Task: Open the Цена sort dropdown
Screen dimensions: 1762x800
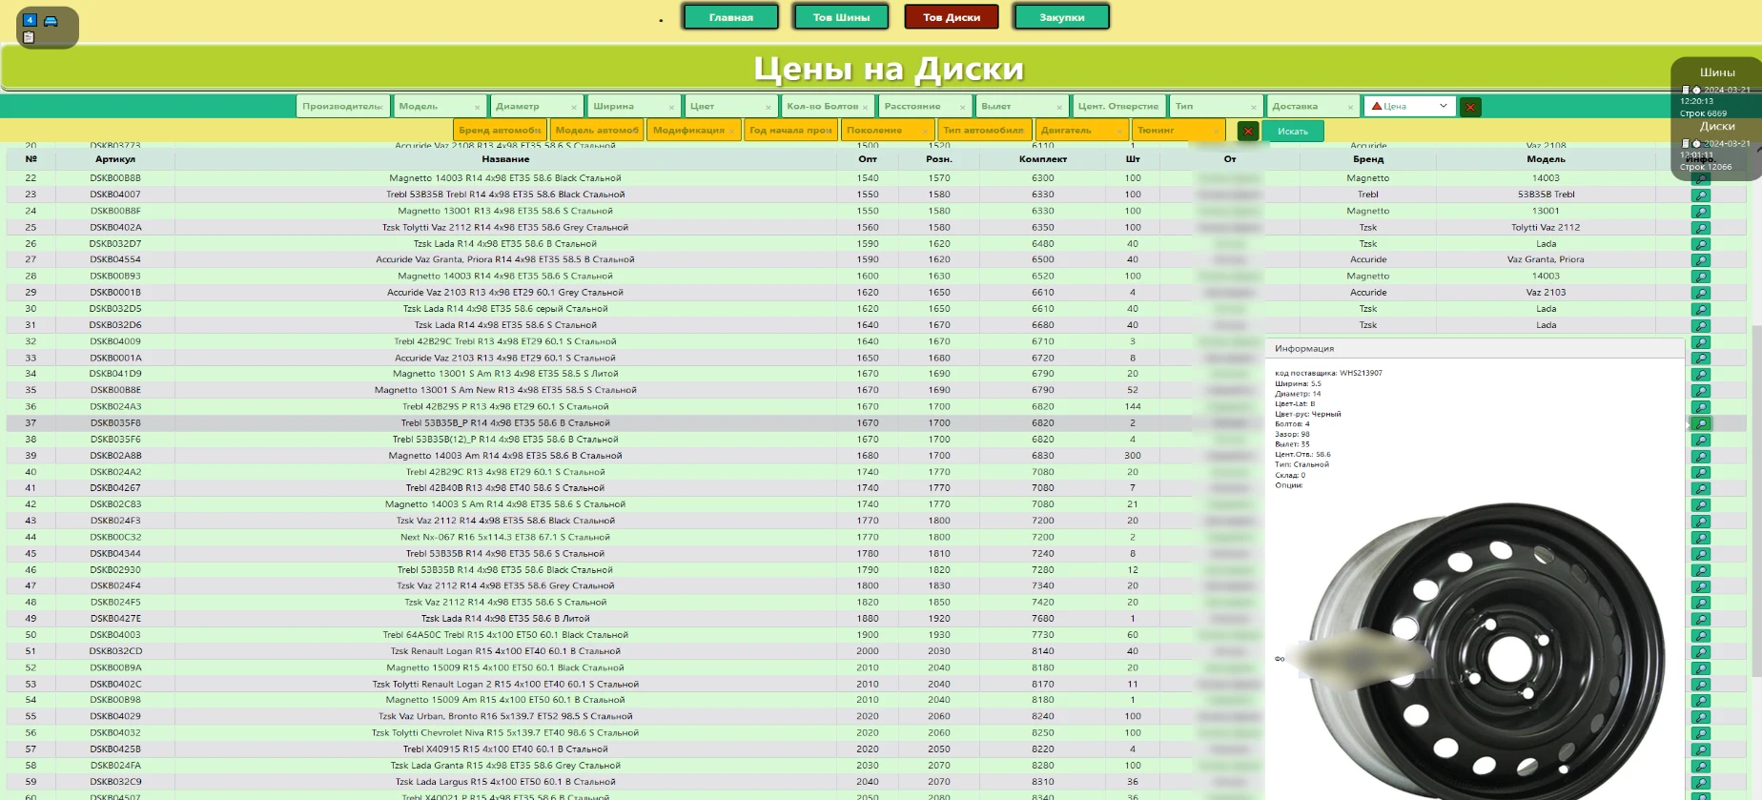Action: [x=1409, y=106]
